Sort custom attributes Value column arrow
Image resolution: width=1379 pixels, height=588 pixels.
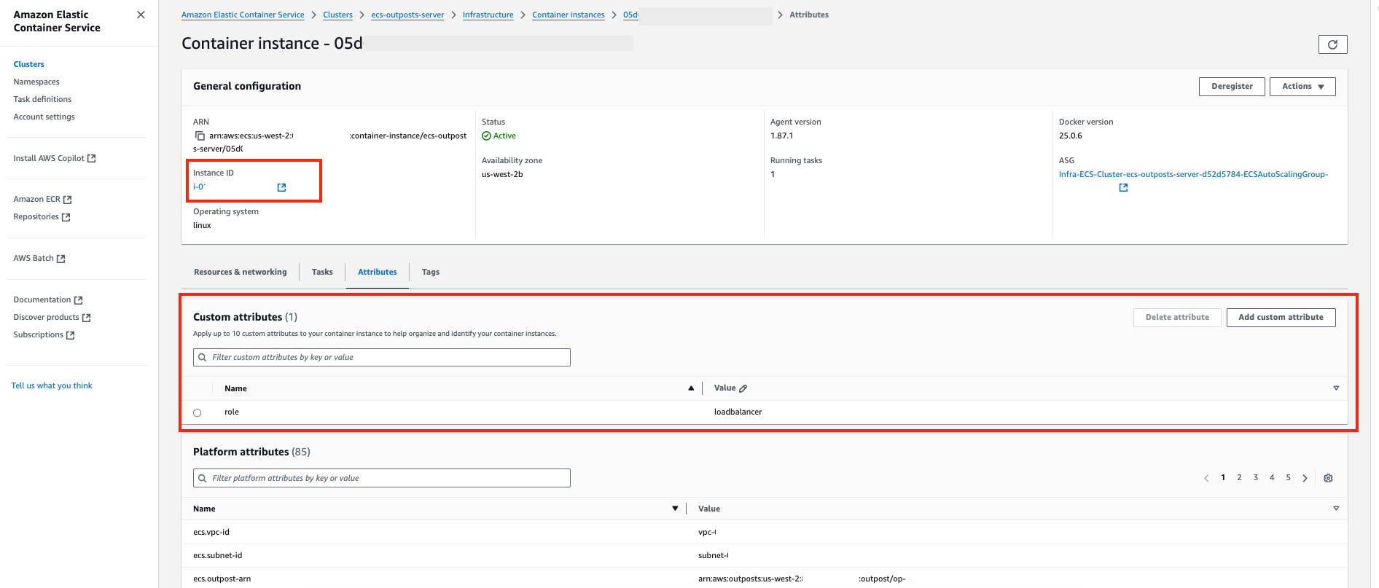[x=1336, y=388]
